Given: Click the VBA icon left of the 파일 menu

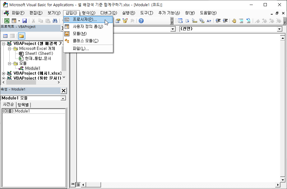Looking at the screenshot, I should click(7, 13).
